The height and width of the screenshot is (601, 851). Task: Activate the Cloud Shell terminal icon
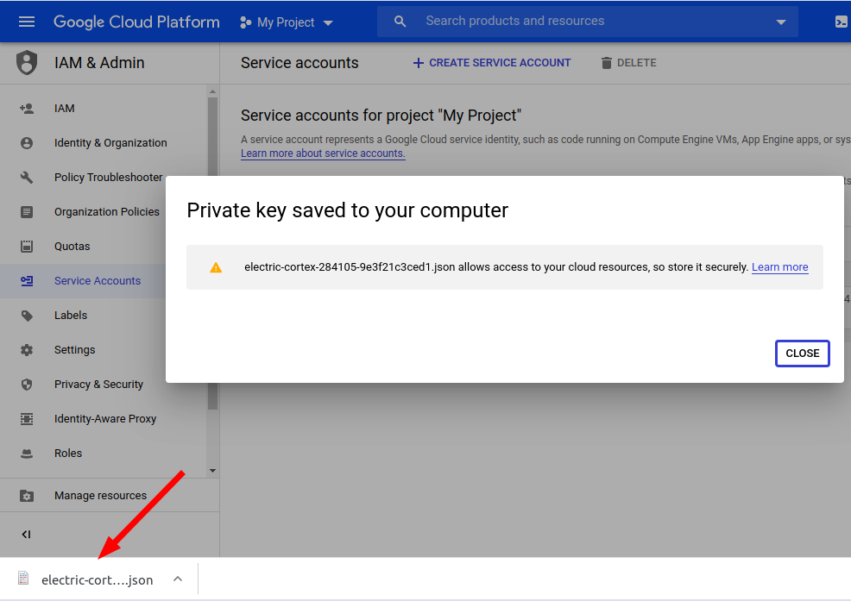click(x=842, y=22)
